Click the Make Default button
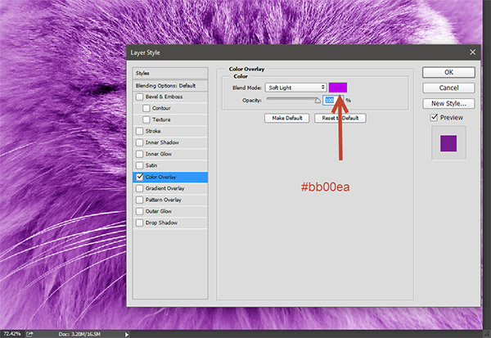 point(286,118)
